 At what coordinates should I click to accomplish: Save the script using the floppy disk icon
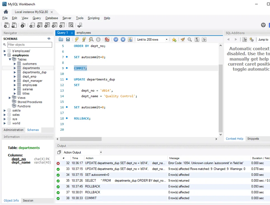coord(68,40)
